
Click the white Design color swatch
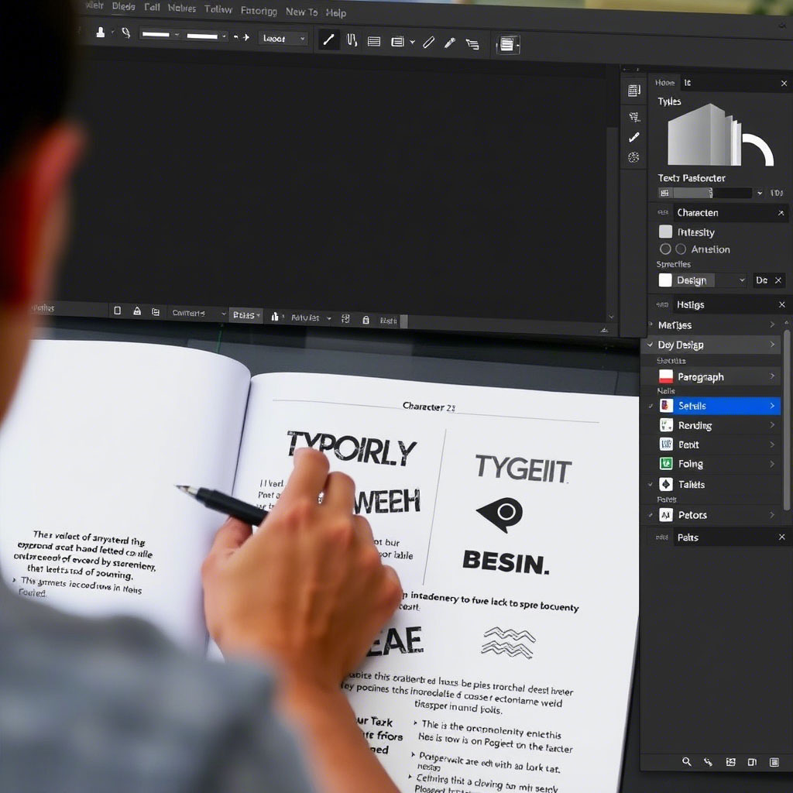(x=665, y=280)
